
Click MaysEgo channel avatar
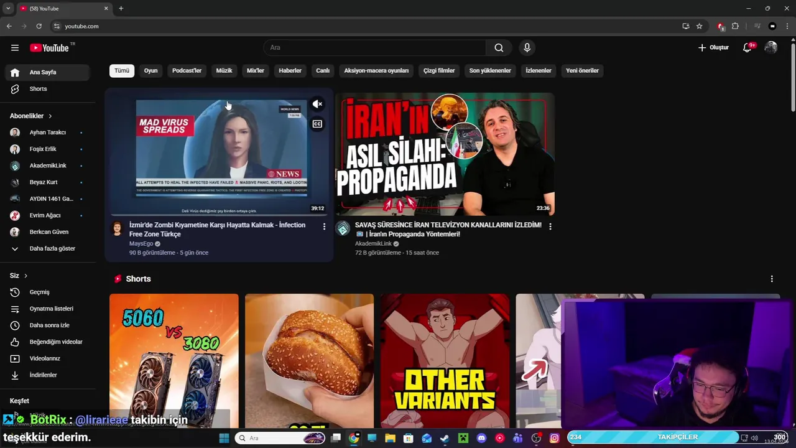(x=117, y=228)
